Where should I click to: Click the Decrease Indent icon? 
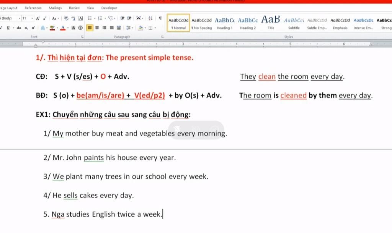(122, 18)
